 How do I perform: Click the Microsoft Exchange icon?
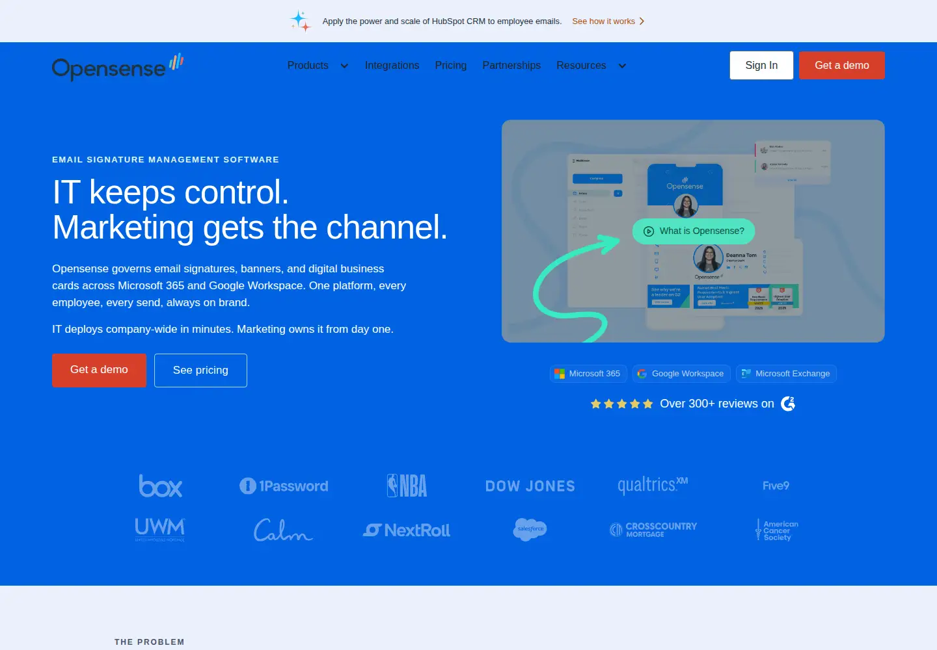746,374
